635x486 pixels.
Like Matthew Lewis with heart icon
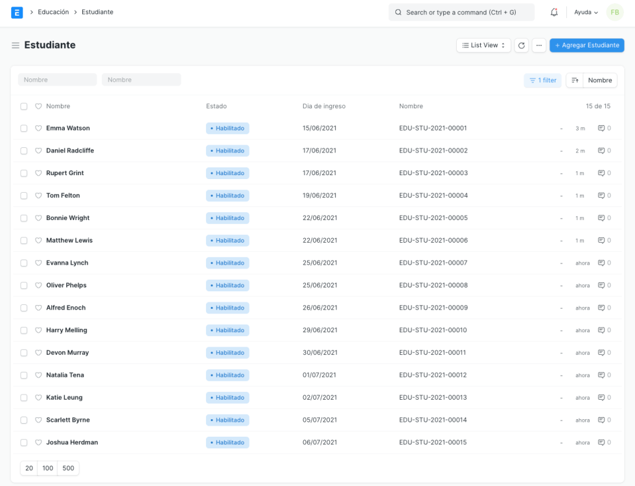tap(38, 241)
